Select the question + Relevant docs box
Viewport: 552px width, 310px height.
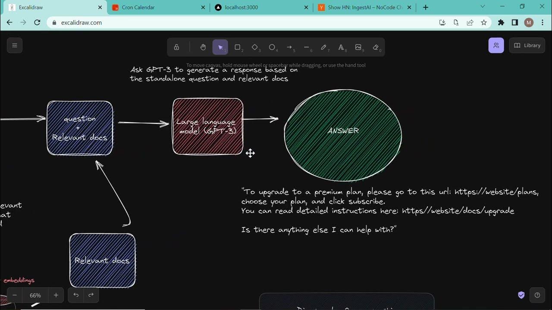pos(80,128)
